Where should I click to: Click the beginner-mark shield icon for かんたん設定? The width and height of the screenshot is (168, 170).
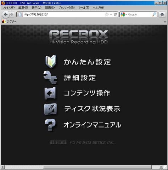coord(51,62)
